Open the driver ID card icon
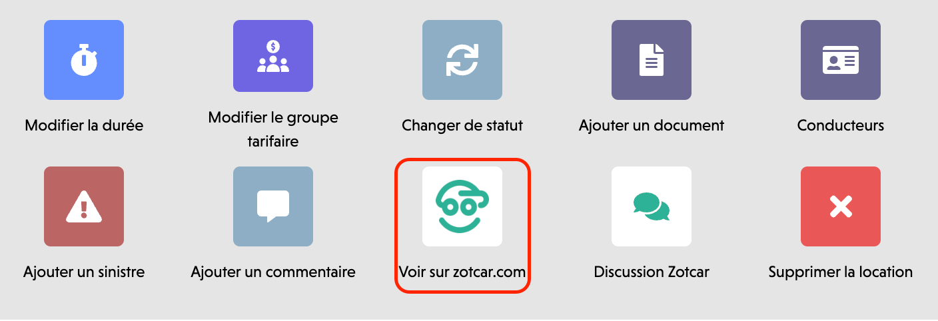 (x=841, y=60)
